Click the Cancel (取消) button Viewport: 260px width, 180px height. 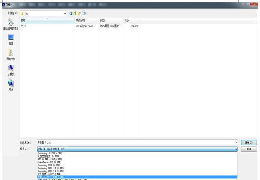click(249, 149)
